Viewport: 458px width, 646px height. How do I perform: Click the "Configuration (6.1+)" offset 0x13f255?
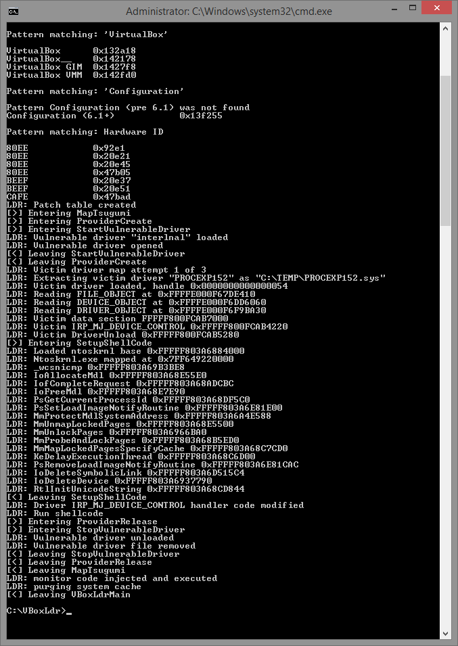pyautogui.click(x=201, y=116)
